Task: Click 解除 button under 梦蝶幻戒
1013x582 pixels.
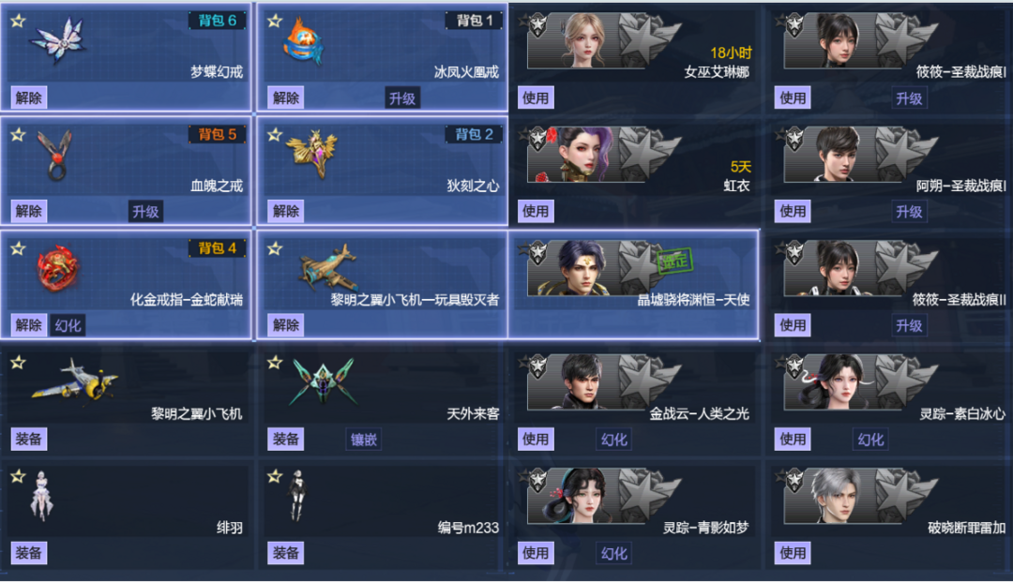Action: 29,98
